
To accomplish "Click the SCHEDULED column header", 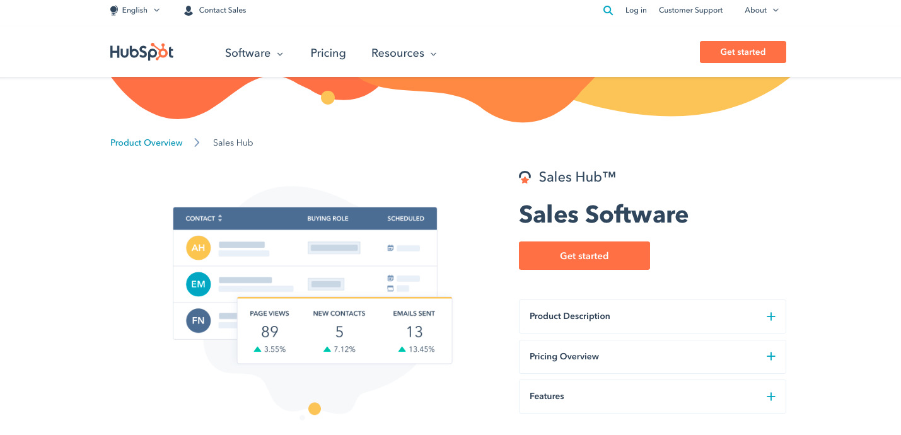I will pos(405,219).
